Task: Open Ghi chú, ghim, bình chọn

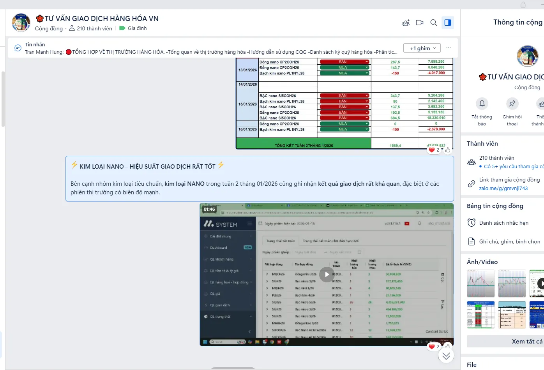Action: [x=509, y=241]
